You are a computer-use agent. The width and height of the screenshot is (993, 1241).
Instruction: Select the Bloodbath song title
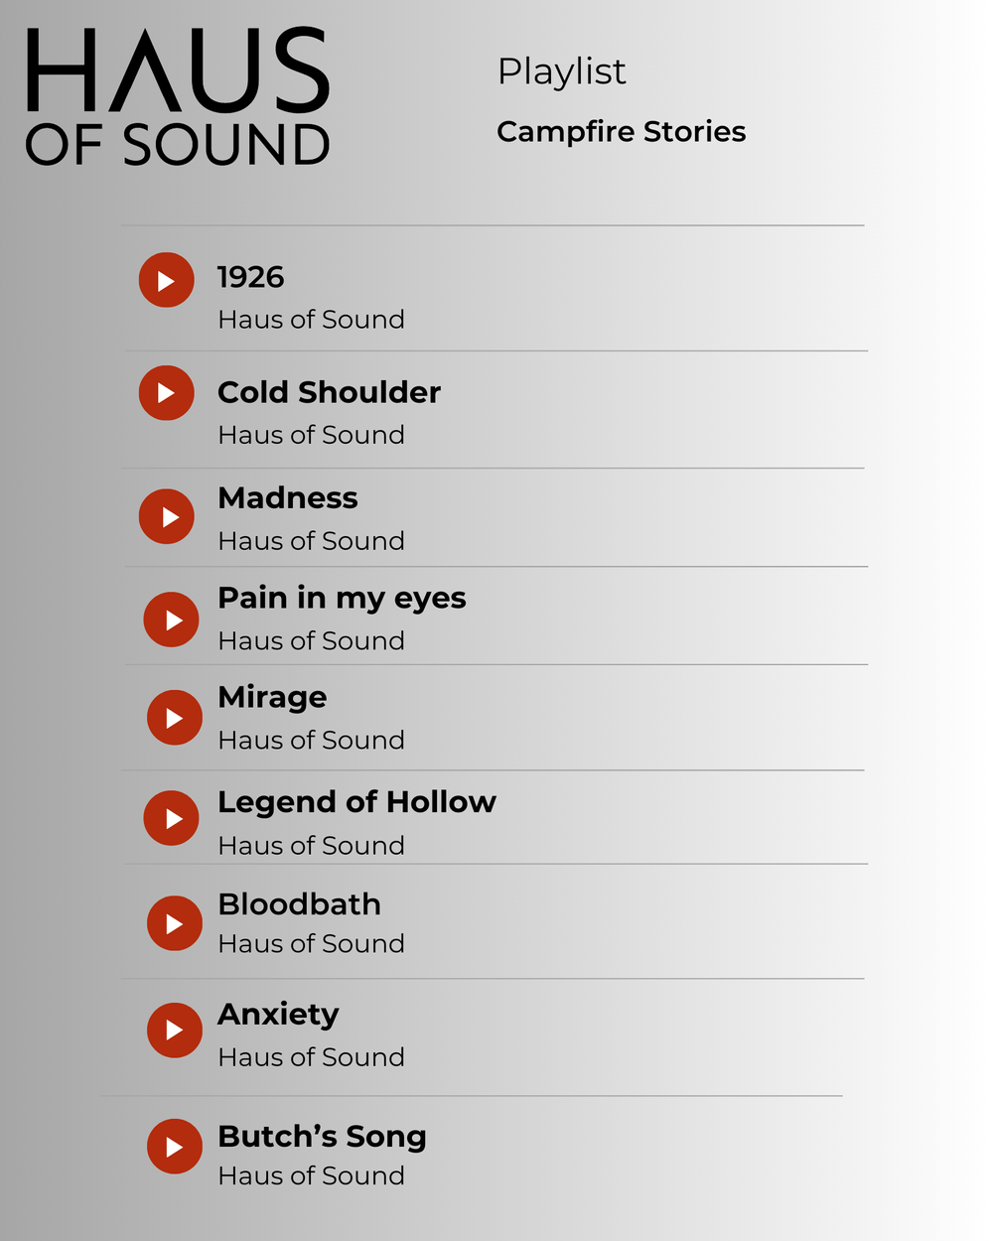tap(299, 904)
